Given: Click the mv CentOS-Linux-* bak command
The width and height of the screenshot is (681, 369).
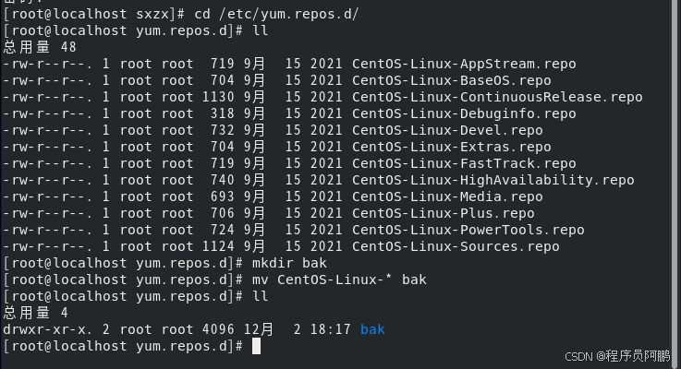Looking at the screenshot, I should click(x=339, y=280).
